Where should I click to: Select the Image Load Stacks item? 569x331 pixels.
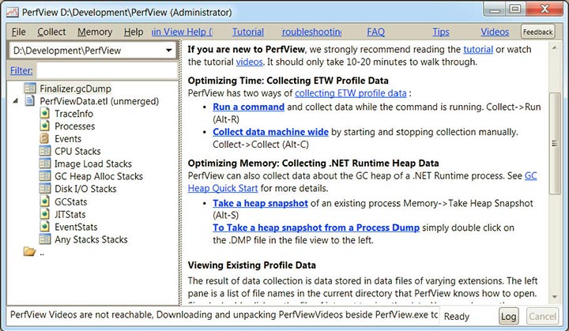(x=93, y=164)
